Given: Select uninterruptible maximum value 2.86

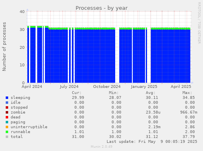Looking at the screenshot, I should coord(190,127).
